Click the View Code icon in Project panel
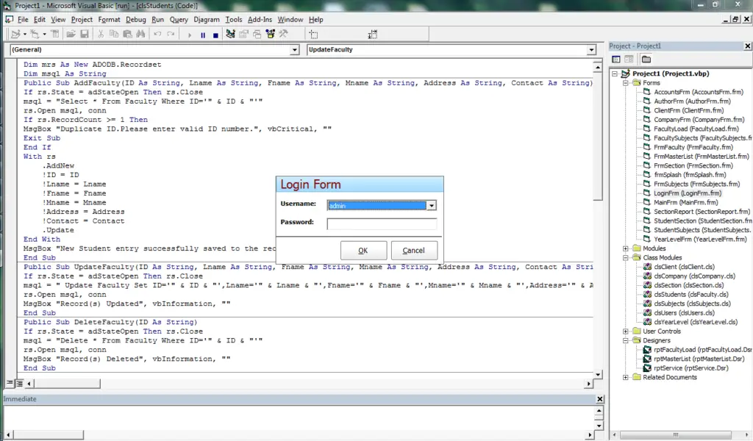The height and width of the screenshot is (441, 753). 615,59
